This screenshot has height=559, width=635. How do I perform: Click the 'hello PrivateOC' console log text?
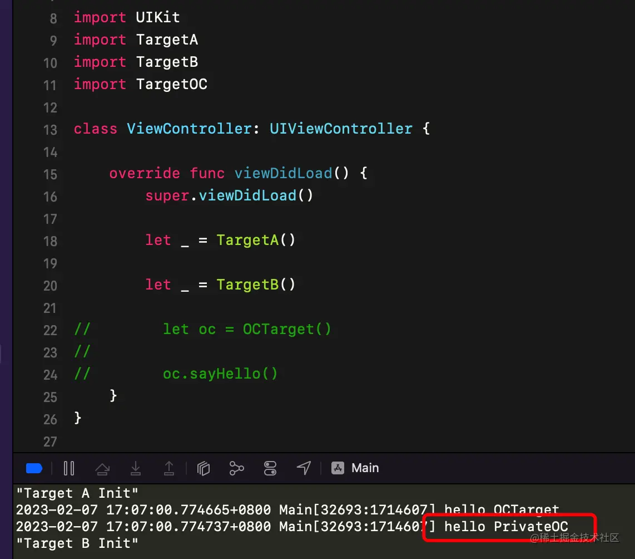click(506, 527)
